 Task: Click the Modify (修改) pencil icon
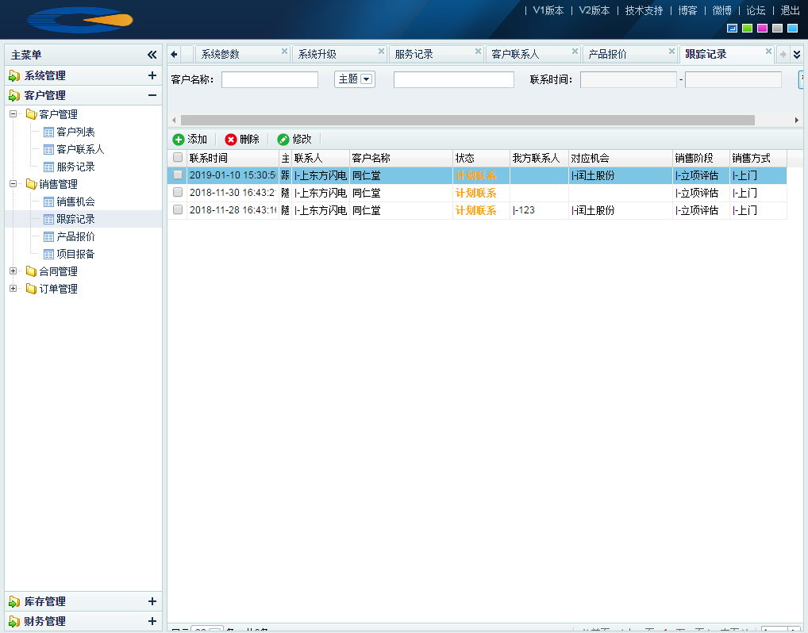[283, 140]
